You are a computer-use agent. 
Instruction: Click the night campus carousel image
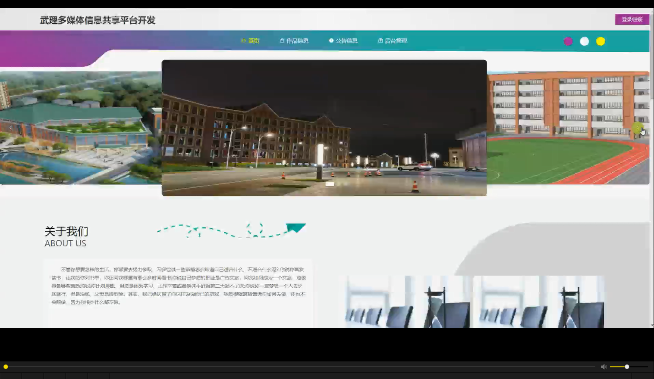pos(324,127)
